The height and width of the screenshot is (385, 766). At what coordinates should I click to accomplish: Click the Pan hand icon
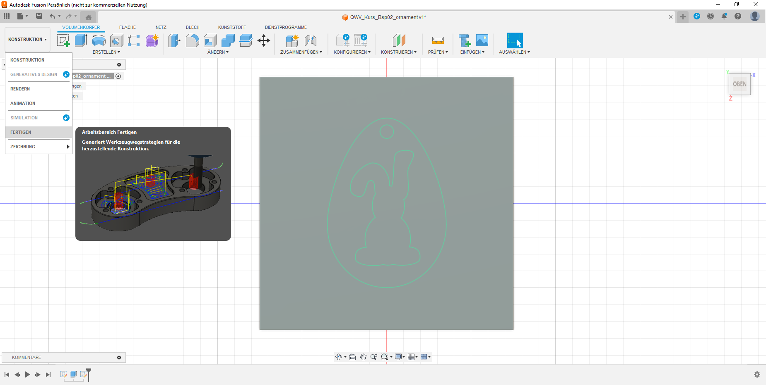[363, 357]
